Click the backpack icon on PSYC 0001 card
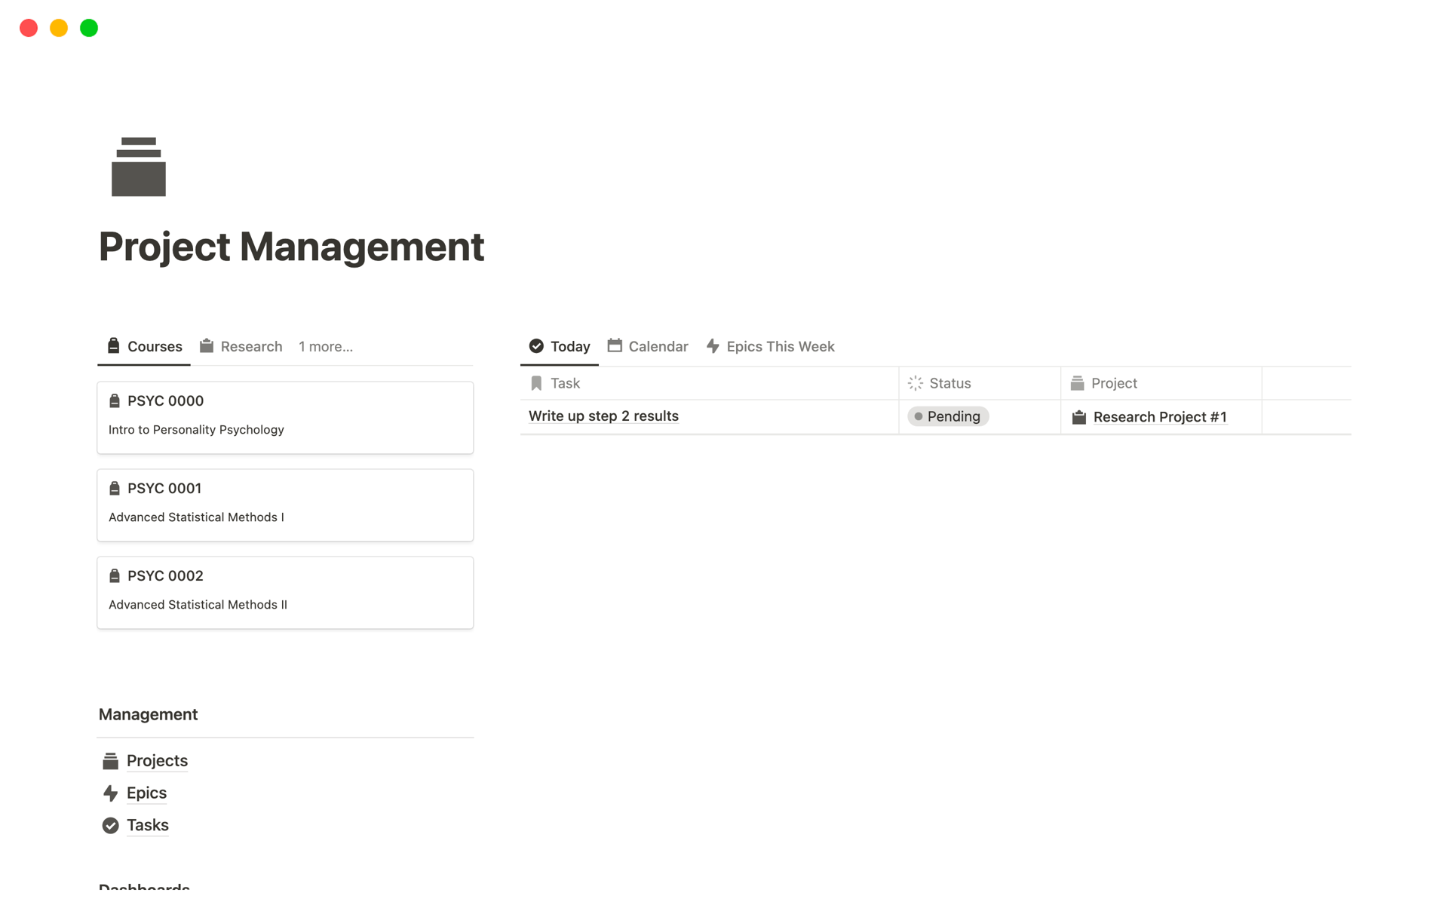Viewport: 1448px width, 905px height. pos(115,489)
